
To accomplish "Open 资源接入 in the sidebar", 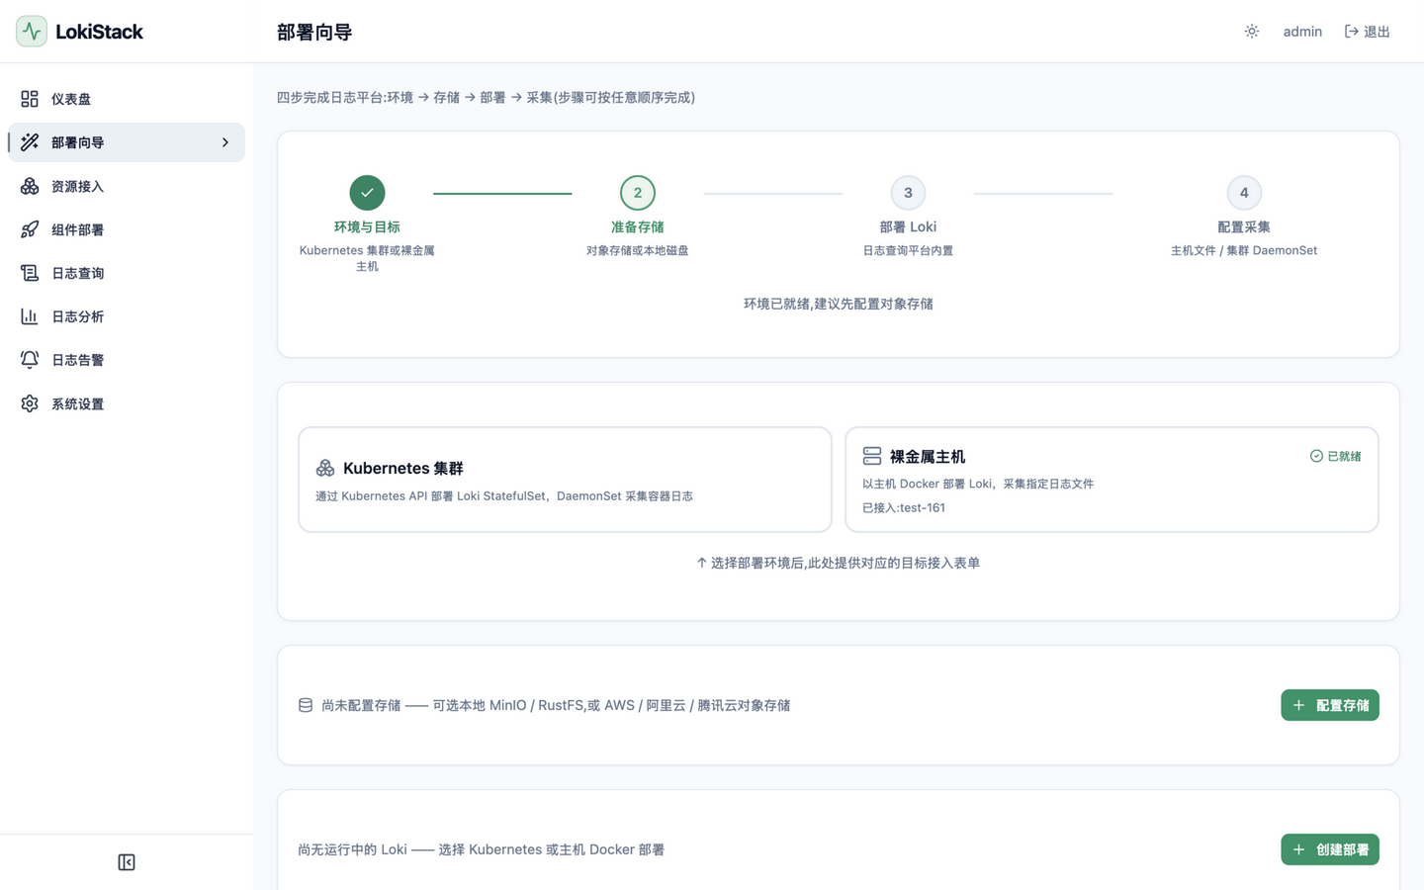I will click(x=127, y=186).
